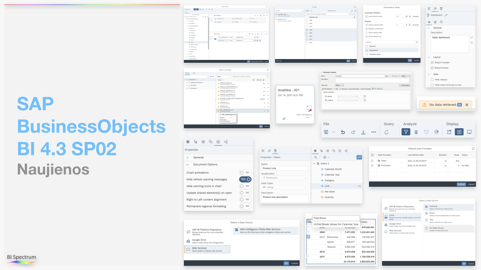Select the eye icon tab under Dashboard
Viewport: 481px width, 270px height.
(x=429, y=22)
